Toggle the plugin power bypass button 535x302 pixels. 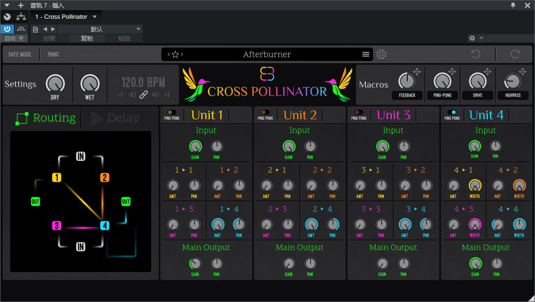pyautogui.click(x=7, y=29)
